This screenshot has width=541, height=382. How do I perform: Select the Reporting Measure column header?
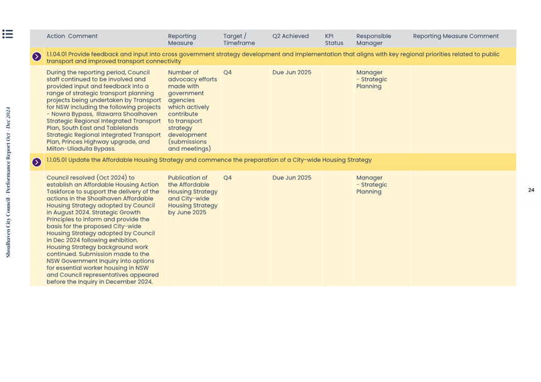[x=182, y=40]
